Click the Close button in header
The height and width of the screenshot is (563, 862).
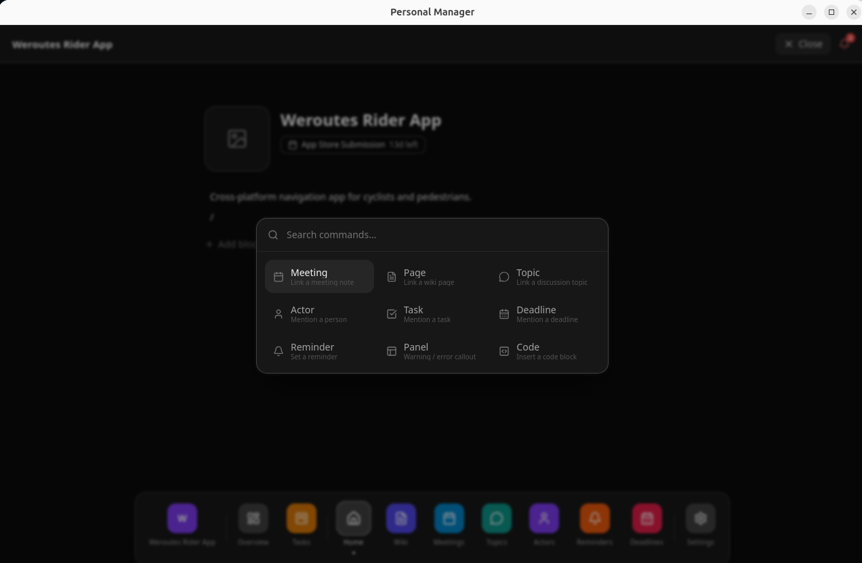(x=803, y=44)
